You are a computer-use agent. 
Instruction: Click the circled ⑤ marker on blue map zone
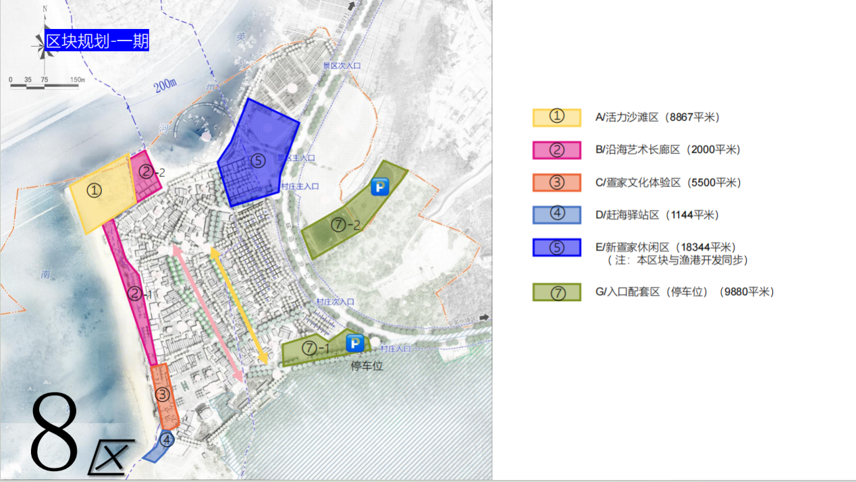tap(257, 161)
